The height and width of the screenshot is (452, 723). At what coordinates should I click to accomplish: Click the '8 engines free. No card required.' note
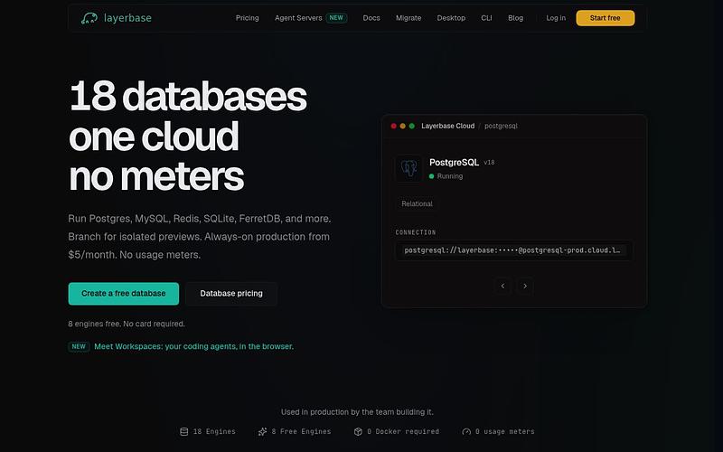pos(127,324)
